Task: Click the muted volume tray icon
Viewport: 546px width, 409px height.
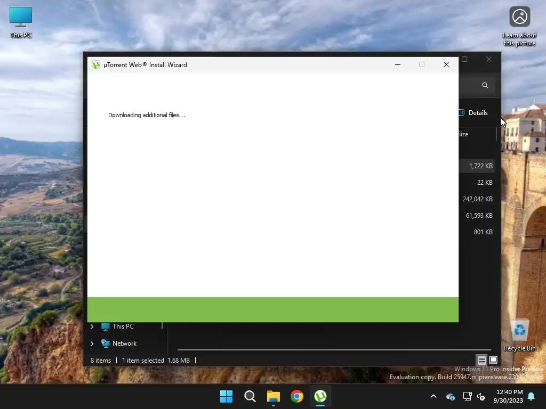Action: pyautogui.click(x=481, y=396)
